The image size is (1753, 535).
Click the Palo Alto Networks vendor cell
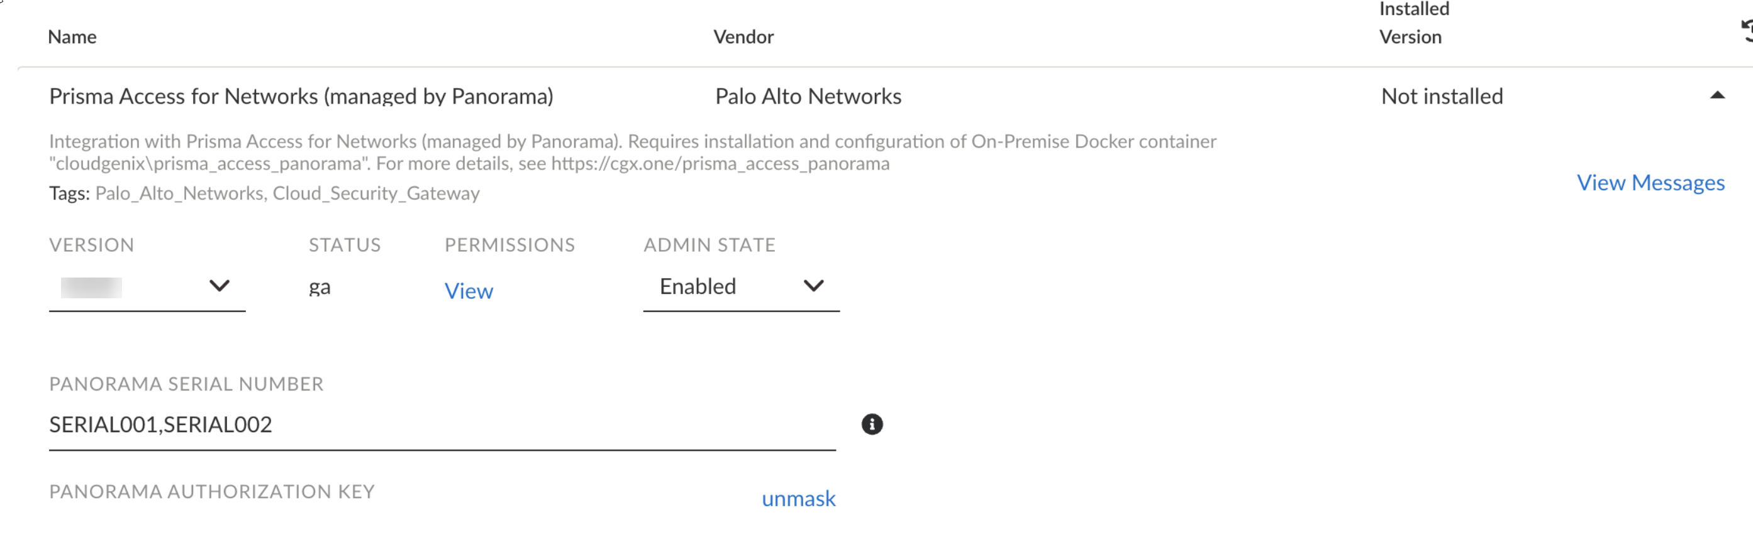click(x=808, y=97)
